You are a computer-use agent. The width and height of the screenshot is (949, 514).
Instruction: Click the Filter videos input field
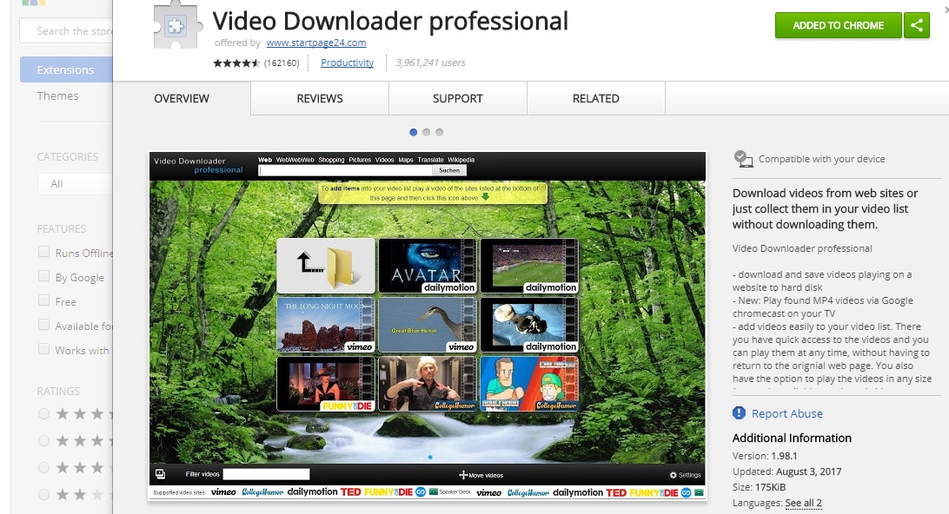[266, 474]
